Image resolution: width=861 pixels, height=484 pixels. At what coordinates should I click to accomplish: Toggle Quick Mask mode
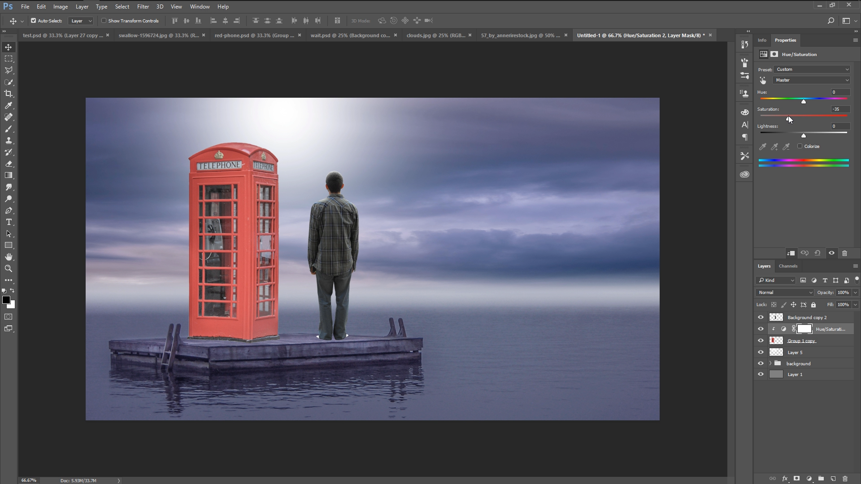[9, 317]
